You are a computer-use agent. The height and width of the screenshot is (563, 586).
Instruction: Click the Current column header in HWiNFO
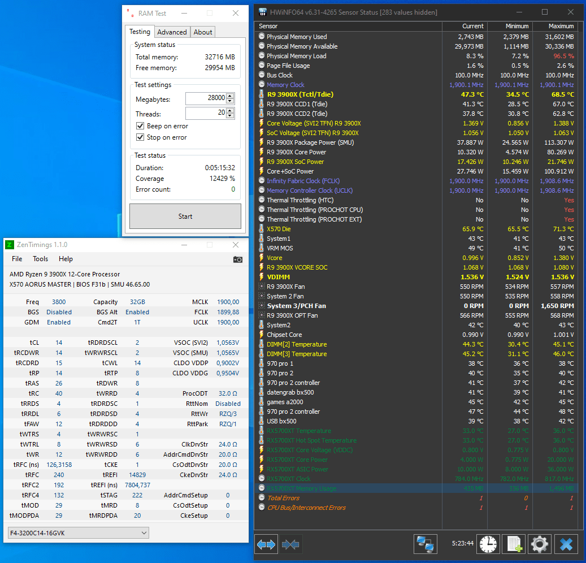pyautogui.click(x=465, y=26)
